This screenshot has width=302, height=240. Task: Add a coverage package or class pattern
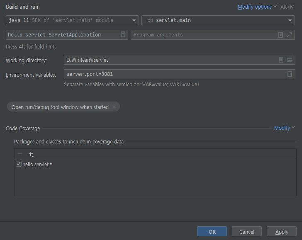click(31, 154)
